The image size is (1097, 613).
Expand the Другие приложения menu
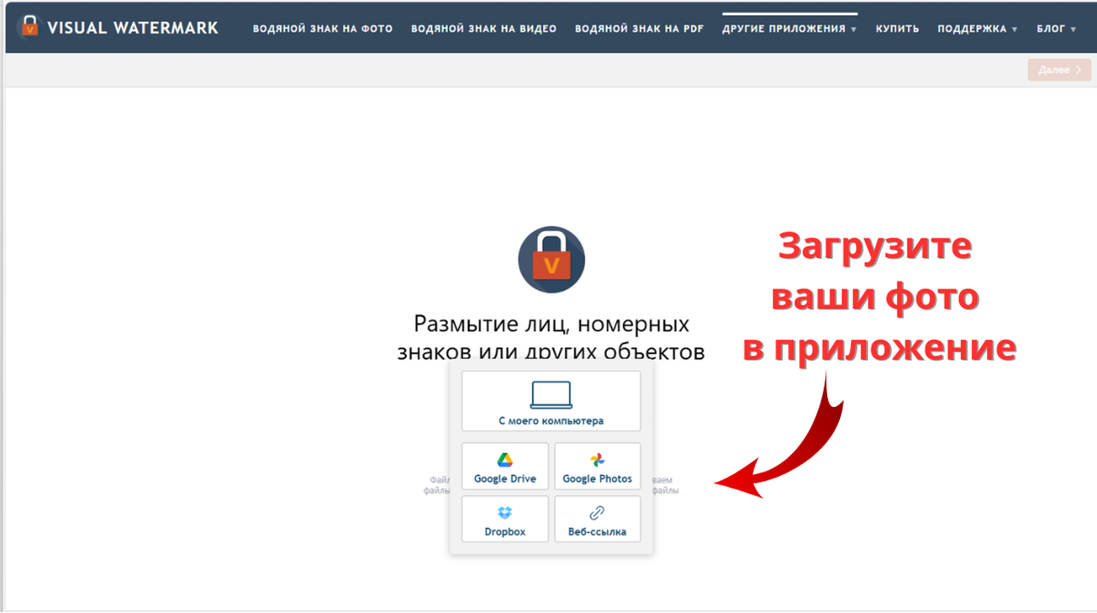click(789, 29)
